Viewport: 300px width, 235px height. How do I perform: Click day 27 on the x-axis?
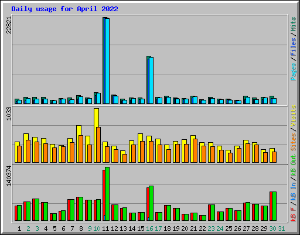tap(246, 229)
